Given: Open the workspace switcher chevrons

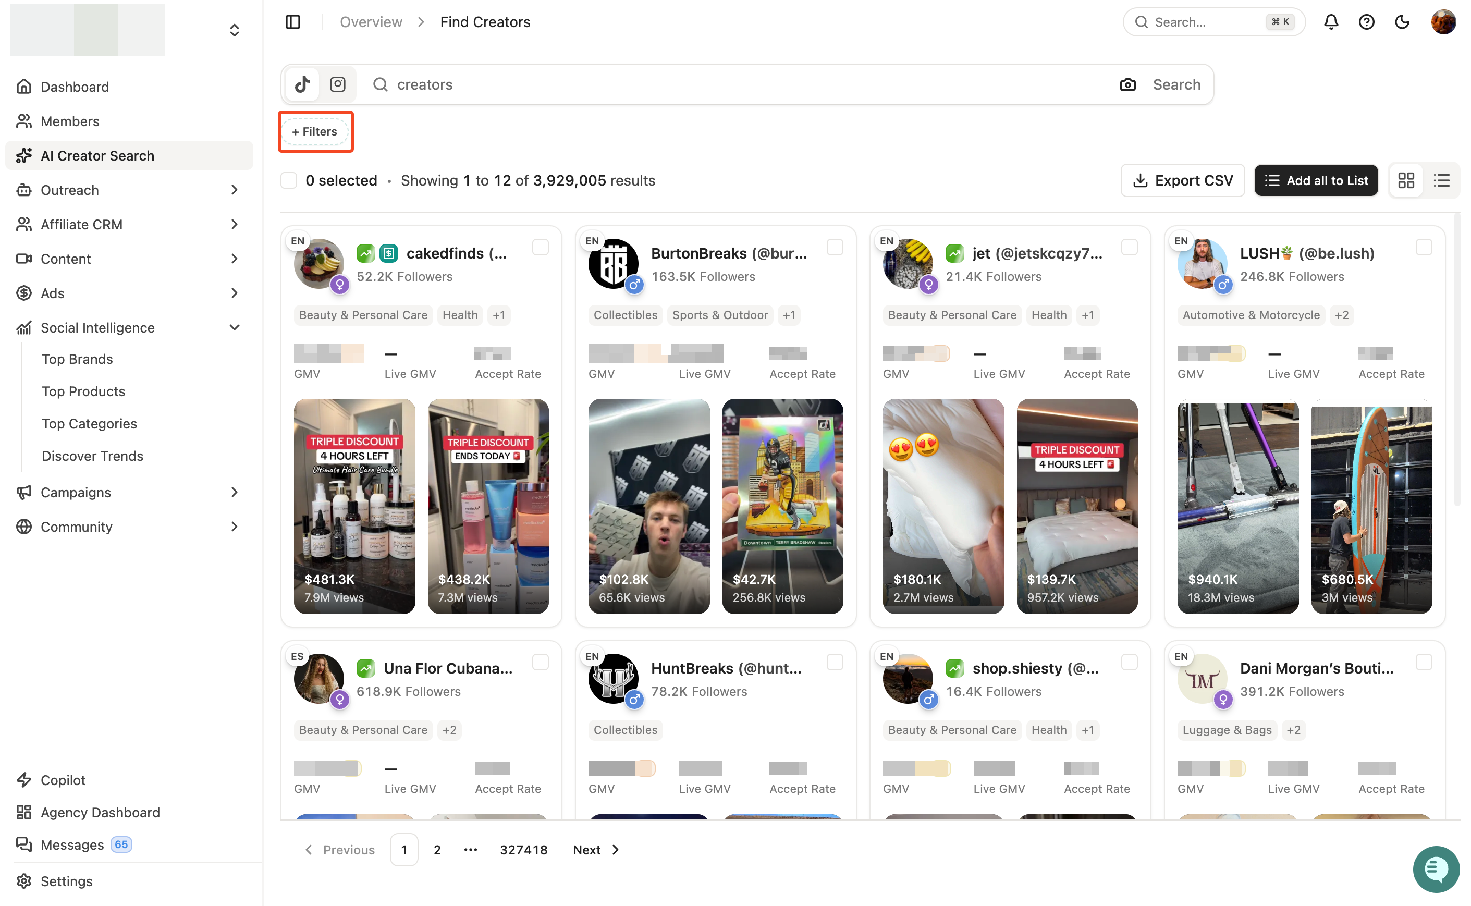Looking at the screenshot, I should point(234,30).
